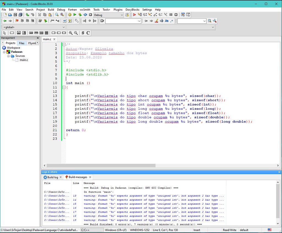Screen dimensions: 282x233
Task: Toggle bookmark with the red flag icon
Action: [x=17, y=21]
